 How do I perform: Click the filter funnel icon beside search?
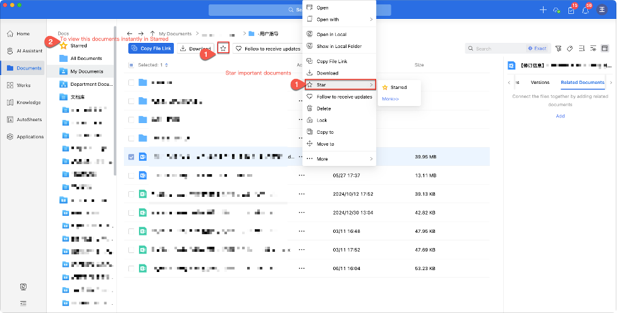[558, 49]
